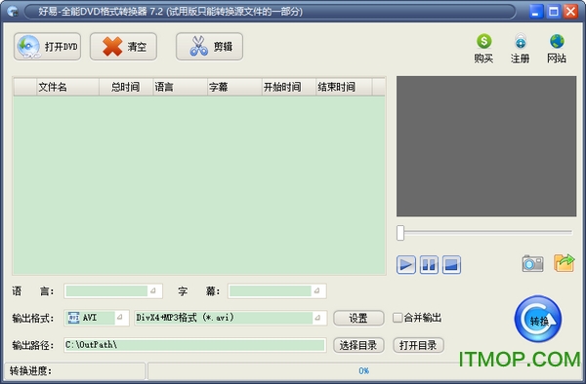Click the gray video preview area

[x=486, y=146]
